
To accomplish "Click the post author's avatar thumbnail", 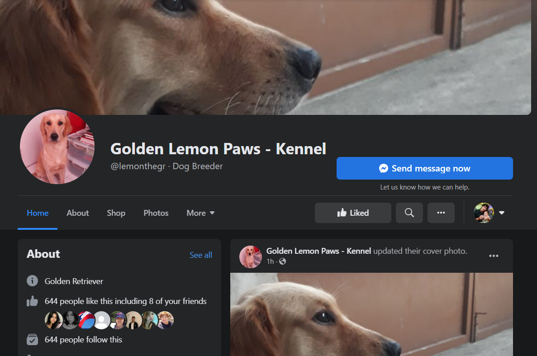I will pyautogui.click(x=250, y=256).
